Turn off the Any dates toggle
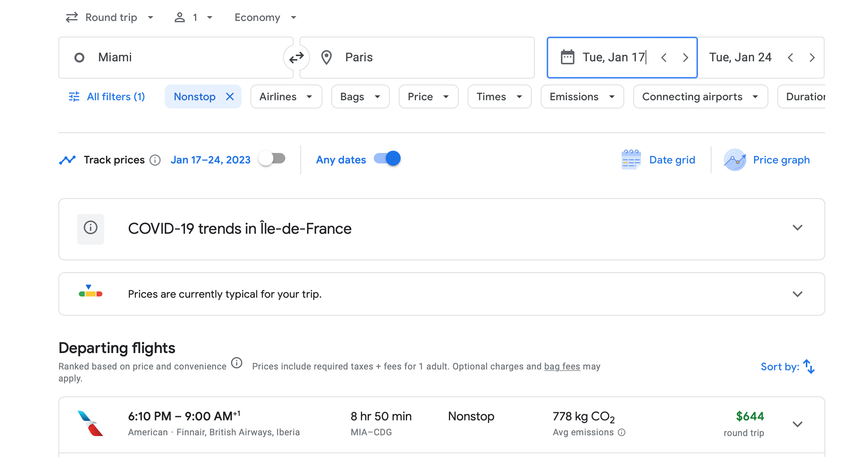 pyautogui.click(x=387, y=159)
